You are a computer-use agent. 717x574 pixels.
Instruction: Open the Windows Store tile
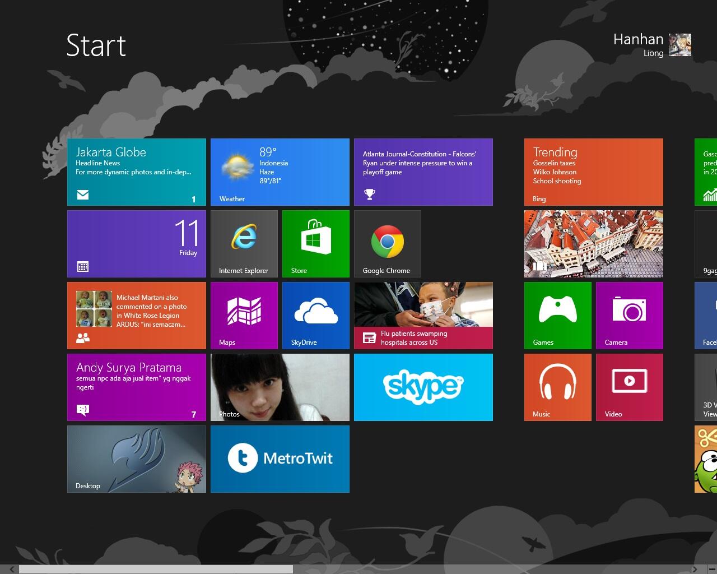pyautogui.click(x=316, y=244)
